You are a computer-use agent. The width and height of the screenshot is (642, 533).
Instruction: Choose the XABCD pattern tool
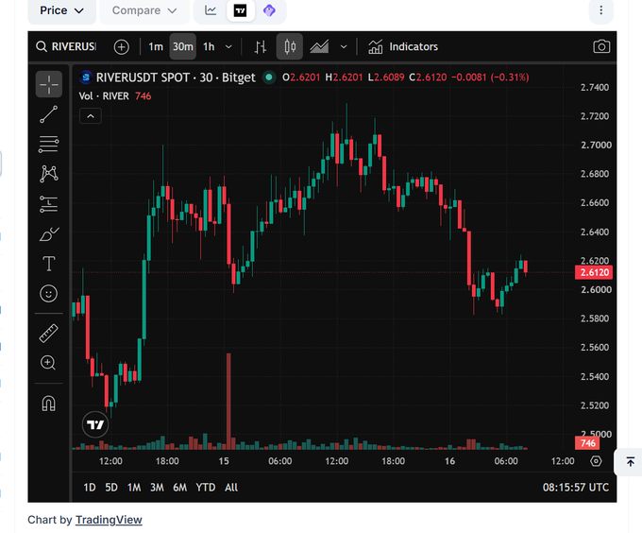tap(49, 174)
